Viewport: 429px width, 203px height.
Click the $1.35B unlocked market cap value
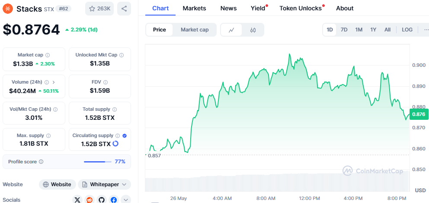(x=100, y=64)
